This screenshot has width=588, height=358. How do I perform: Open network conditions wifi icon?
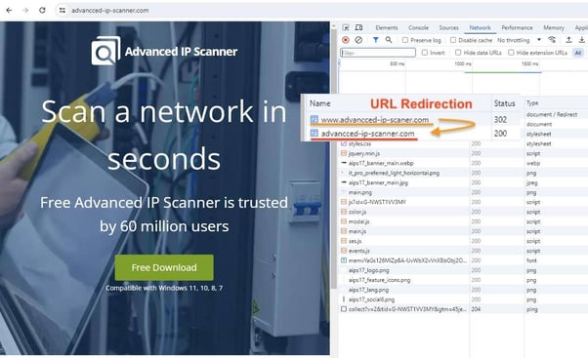pos(552,40)
